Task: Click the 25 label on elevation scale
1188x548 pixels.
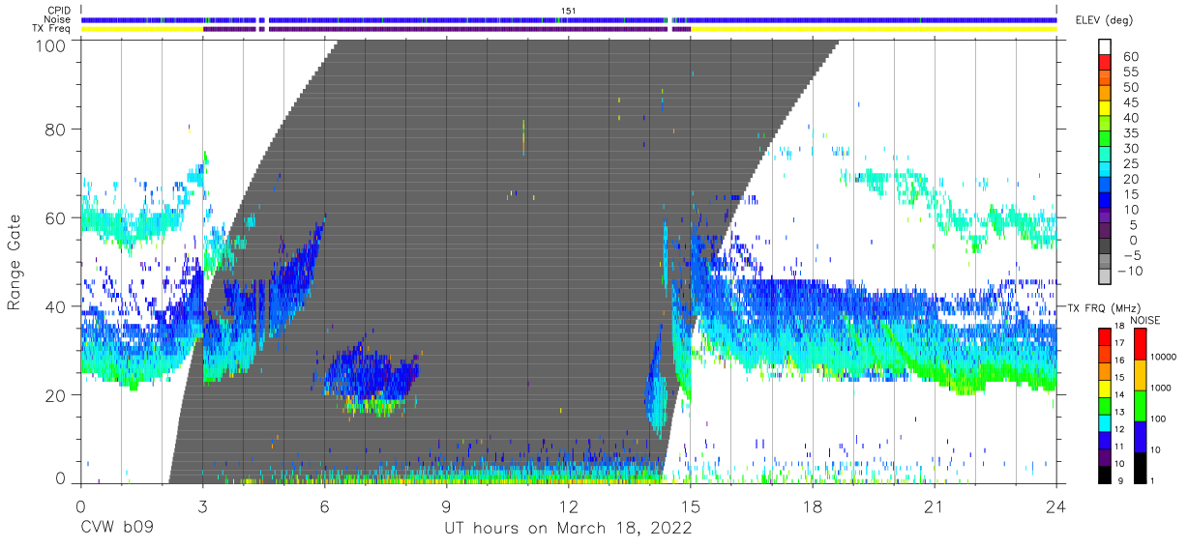Action: pos(1131,164)
